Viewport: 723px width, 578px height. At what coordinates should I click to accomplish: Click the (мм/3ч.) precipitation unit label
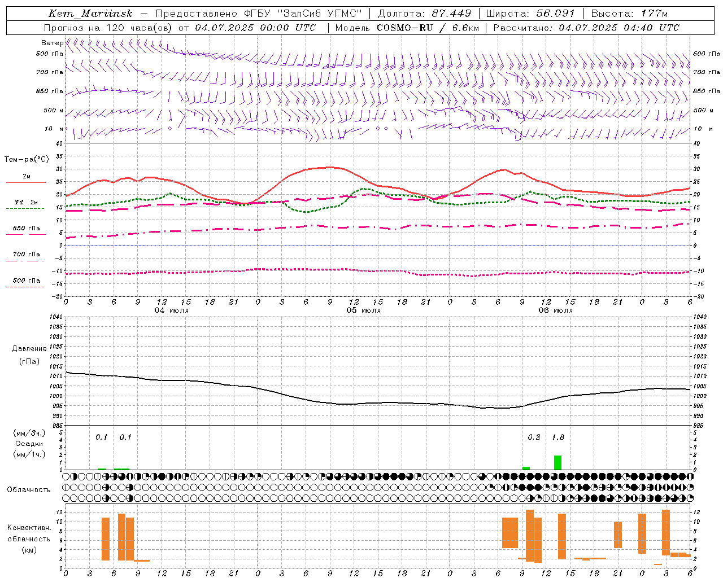(x=29, y=433)
